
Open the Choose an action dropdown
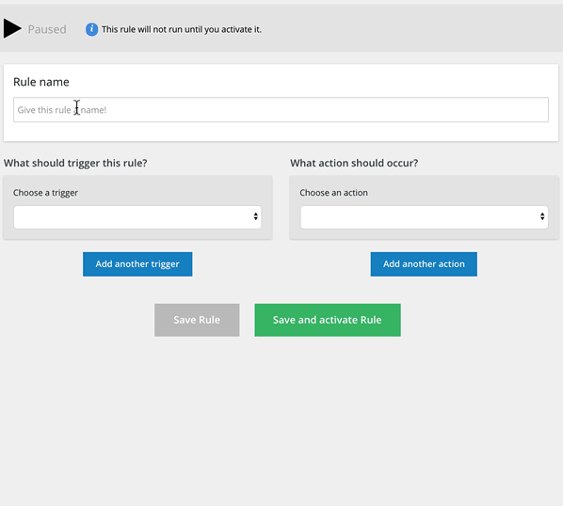pyautogui.click(x=424, y=217)
